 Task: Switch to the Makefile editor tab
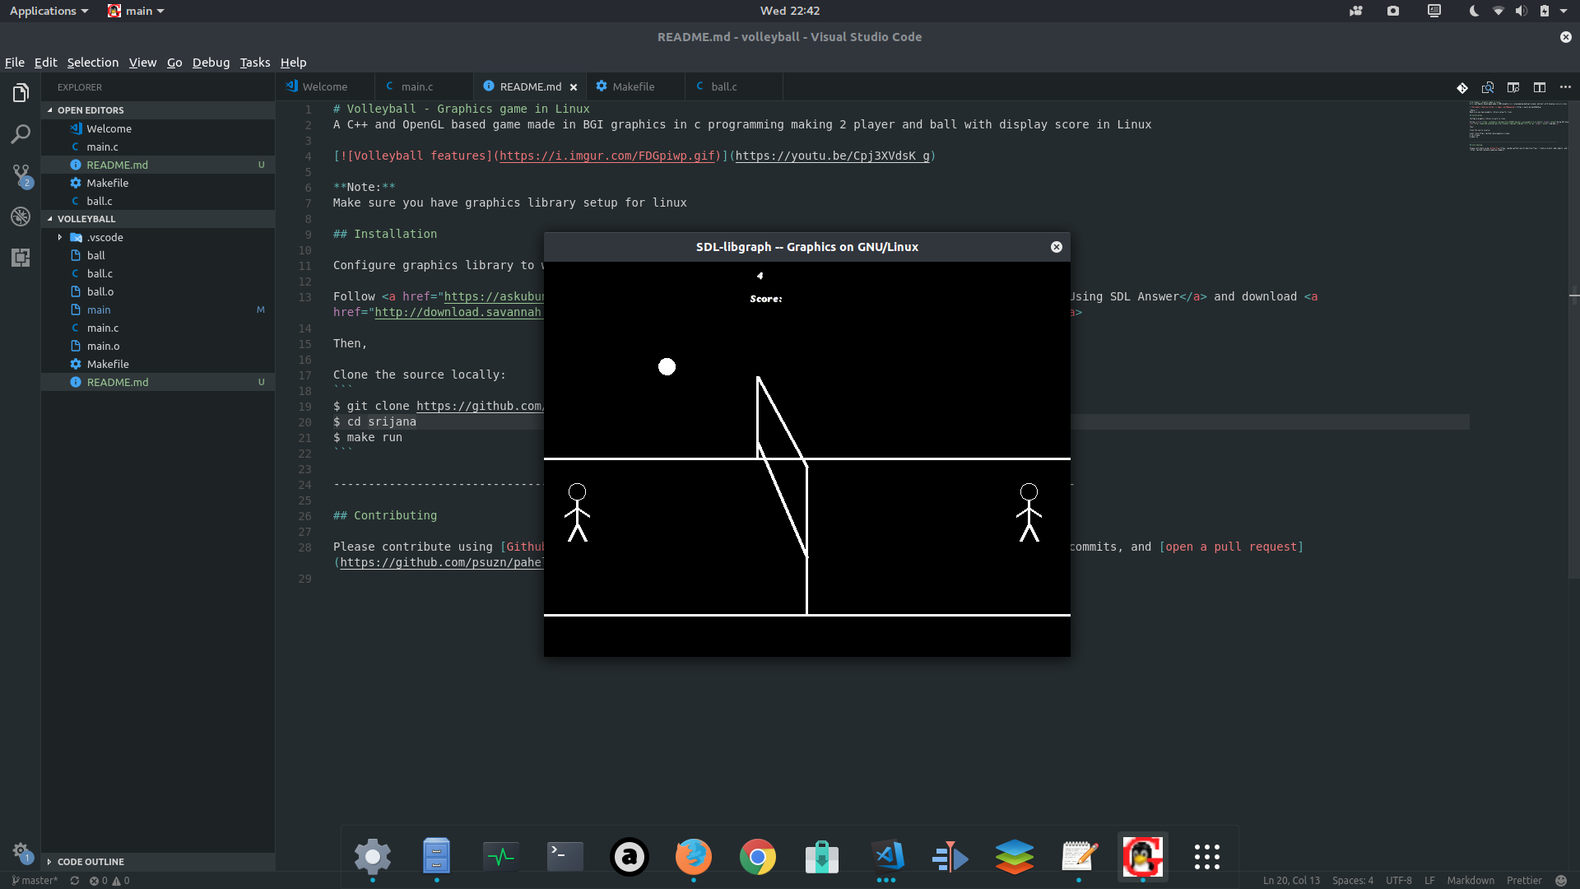coord(634,86)
